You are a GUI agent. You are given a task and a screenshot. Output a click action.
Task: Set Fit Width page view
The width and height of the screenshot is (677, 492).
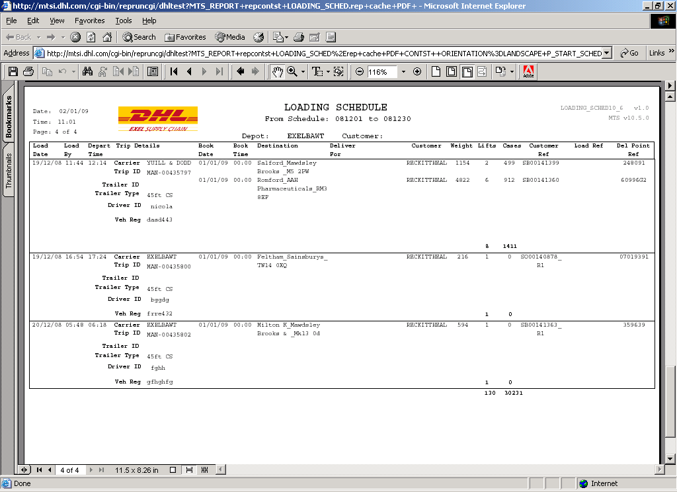tap(467, 71)
